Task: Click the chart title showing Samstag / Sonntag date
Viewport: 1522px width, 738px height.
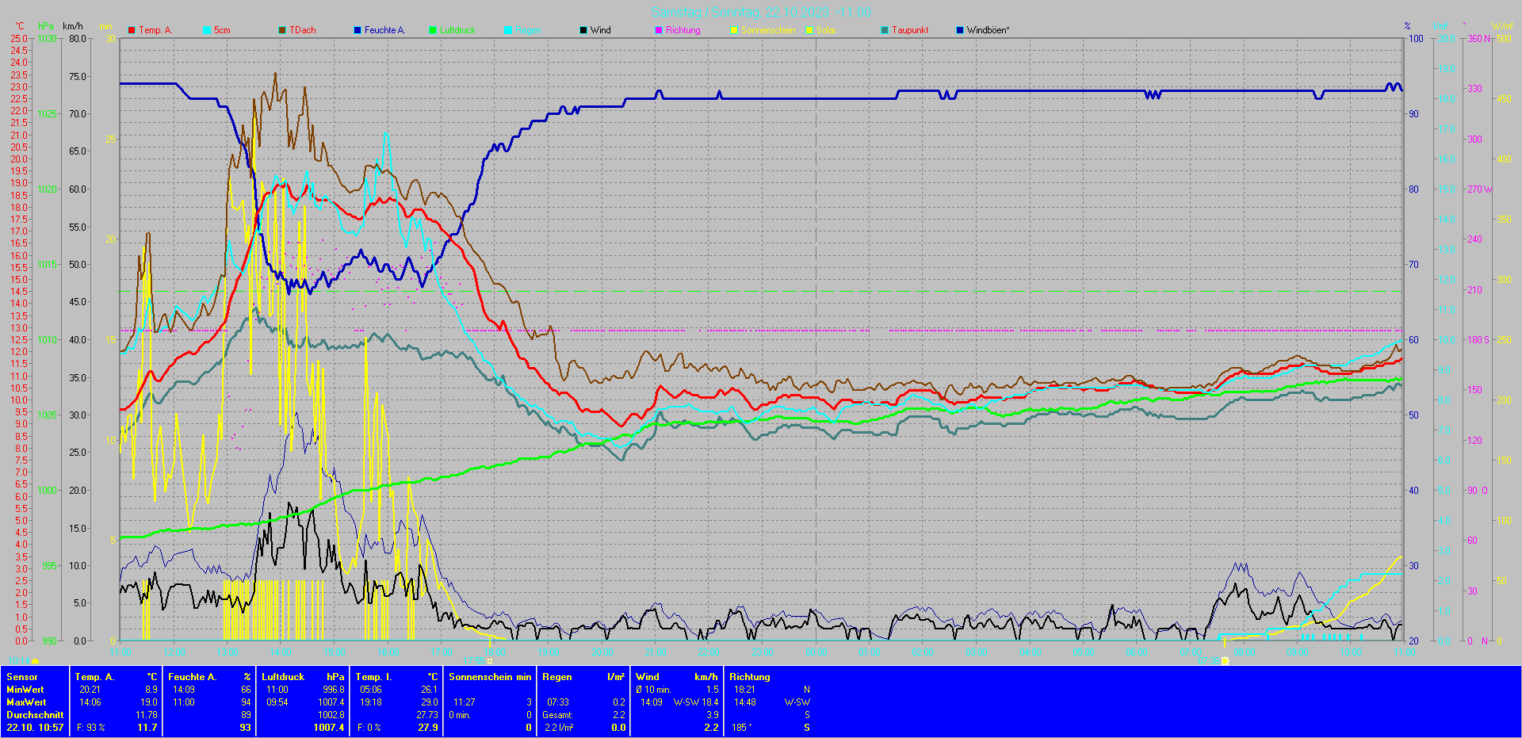Action: click(760, 12)
